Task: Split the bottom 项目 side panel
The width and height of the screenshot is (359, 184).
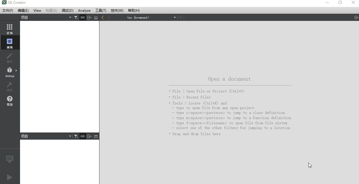Action: pos(89,136)
